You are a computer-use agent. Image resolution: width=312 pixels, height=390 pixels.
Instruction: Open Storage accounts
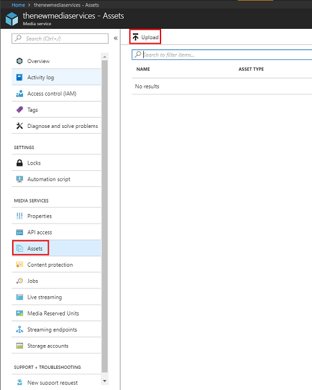(x=56, y=346)
